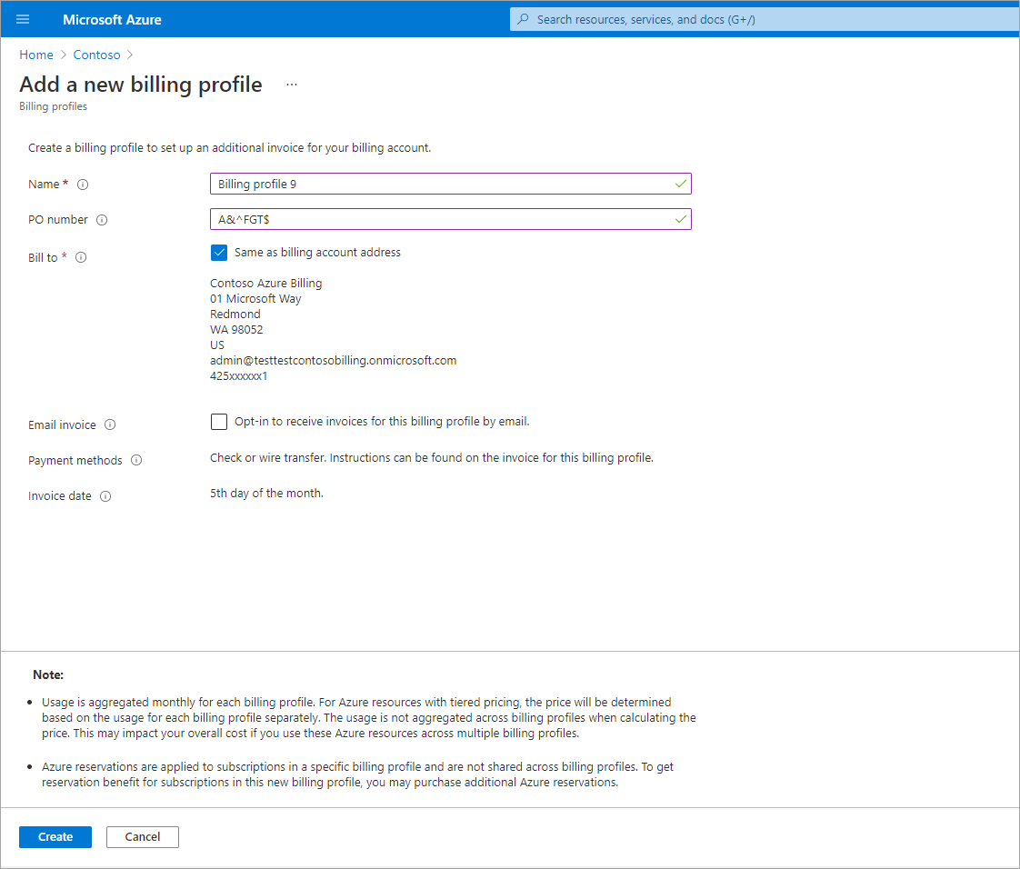Navigate to Home via the breadcrumb
Image resolution: width=1020 pixels, height=869 pixels.
pos(35,55)
